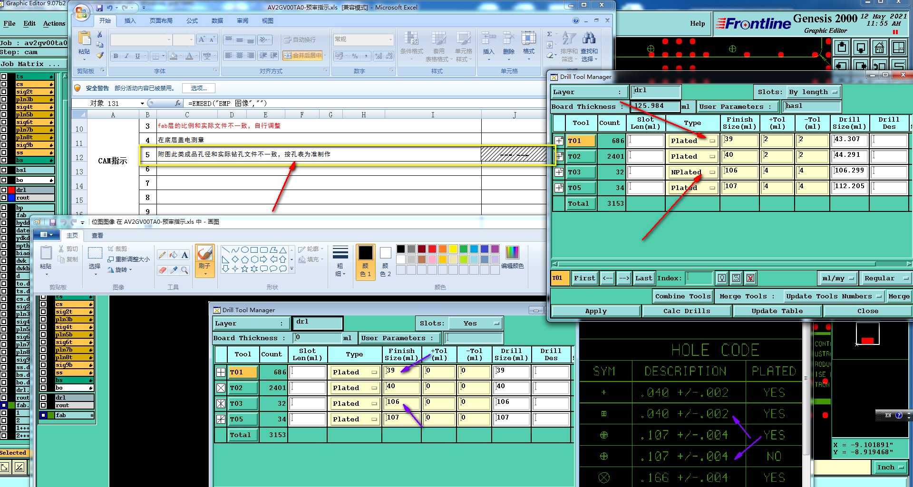Click the 选项... security options button
913x487 pixels.
[x=199, y=88]
